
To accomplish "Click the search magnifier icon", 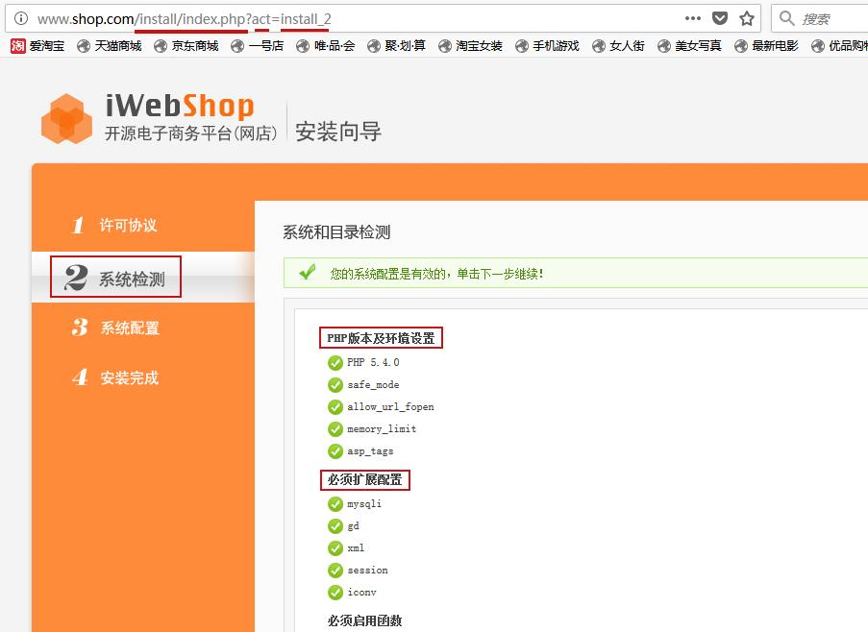I will pyautogui.click(x=786, y=18).
